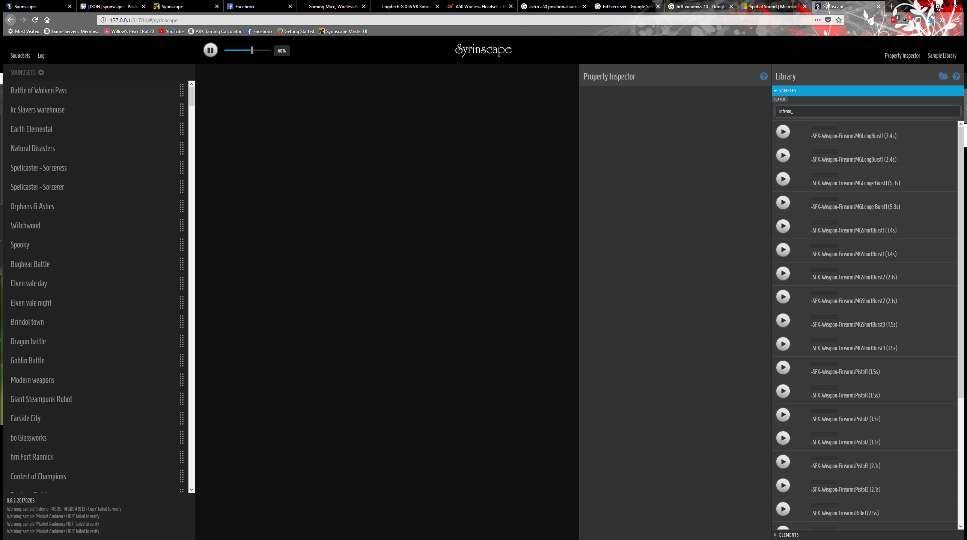Open the Log menu
967x540 pixels.
coord(41,55)
